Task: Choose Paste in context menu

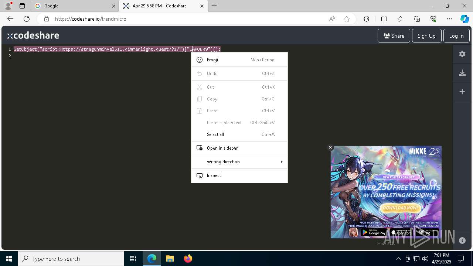Action: tap(239, 111)
